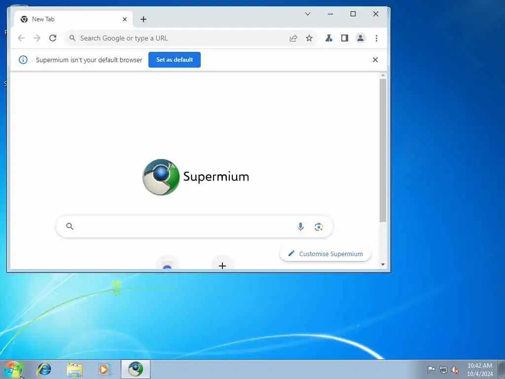This screenshot has height=379, width=505.
Task: Open the profile avatar menu
Action: (361, 38)
